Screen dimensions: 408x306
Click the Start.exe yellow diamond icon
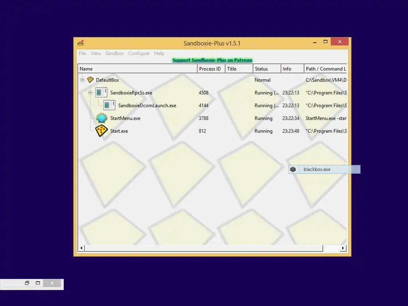click(x=102, y=131)
